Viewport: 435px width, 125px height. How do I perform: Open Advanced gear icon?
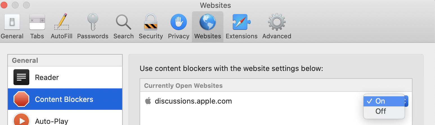277,22
